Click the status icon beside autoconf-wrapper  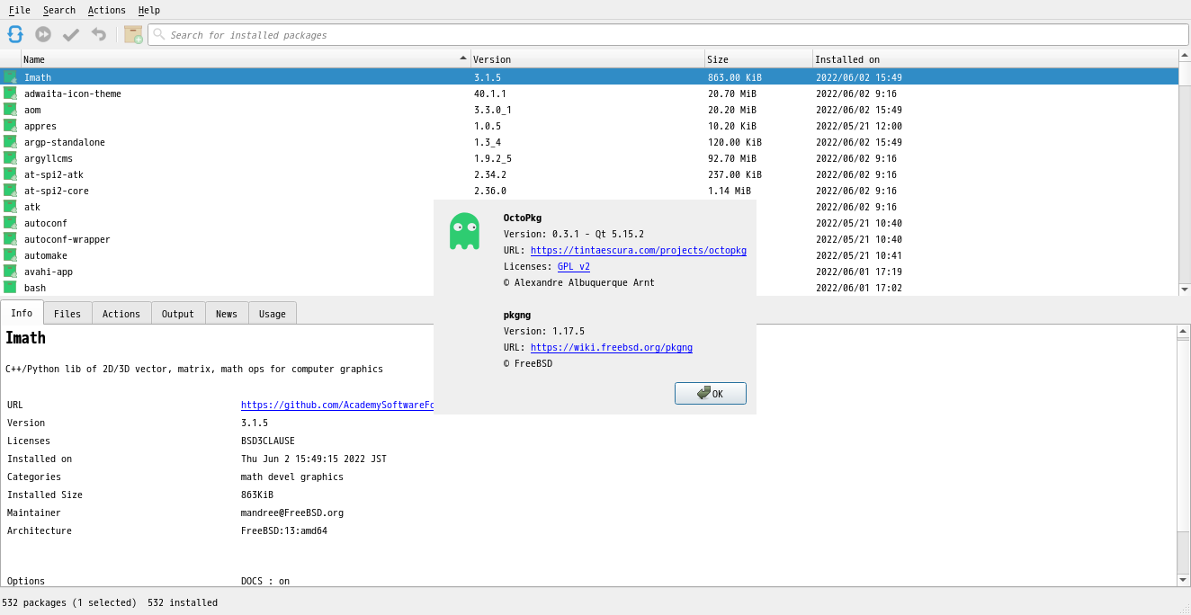[10, 239]
